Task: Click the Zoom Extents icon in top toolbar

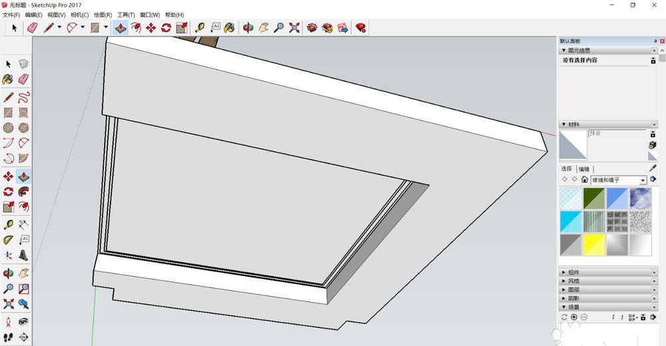Action: pyautogui.click(x=294, y=27)
